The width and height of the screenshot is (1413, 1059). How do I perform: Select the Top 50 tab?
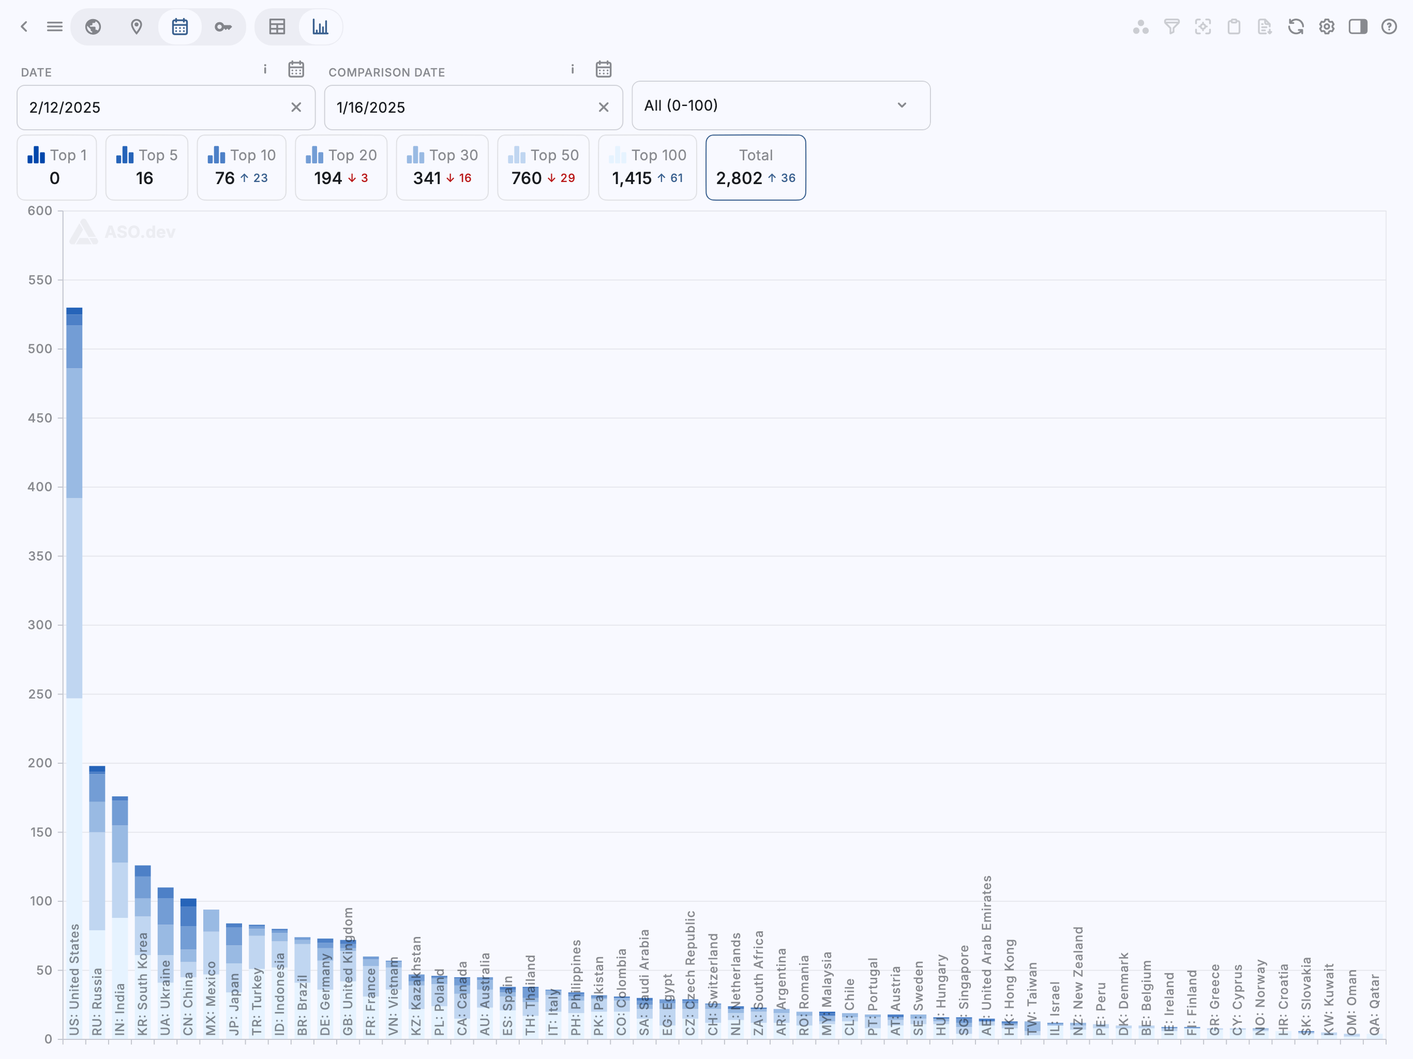tap(543, 168)
